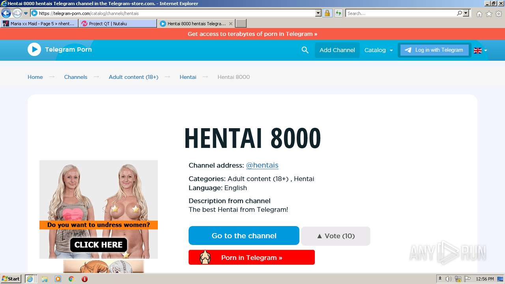
Task: Click the Add Channel button
Action: pos(337,50)
